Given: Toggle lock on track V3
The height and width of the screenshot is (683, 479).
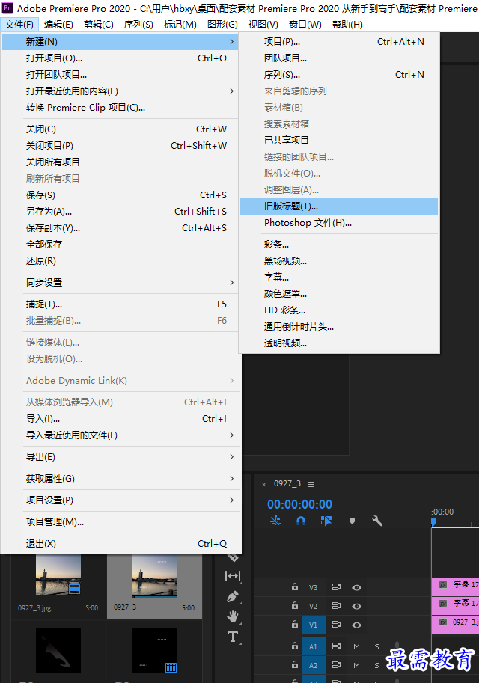Looking at the screenshot, I should [x=295, y=587].
